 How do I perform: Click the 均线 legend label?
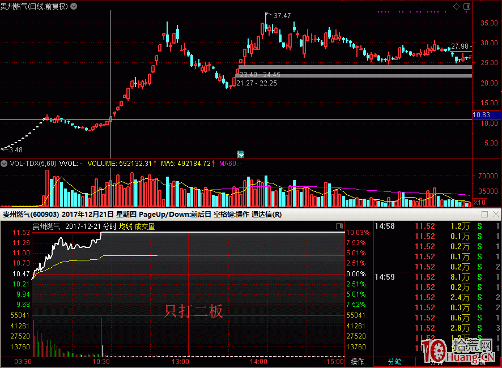[x=126, y=226]
